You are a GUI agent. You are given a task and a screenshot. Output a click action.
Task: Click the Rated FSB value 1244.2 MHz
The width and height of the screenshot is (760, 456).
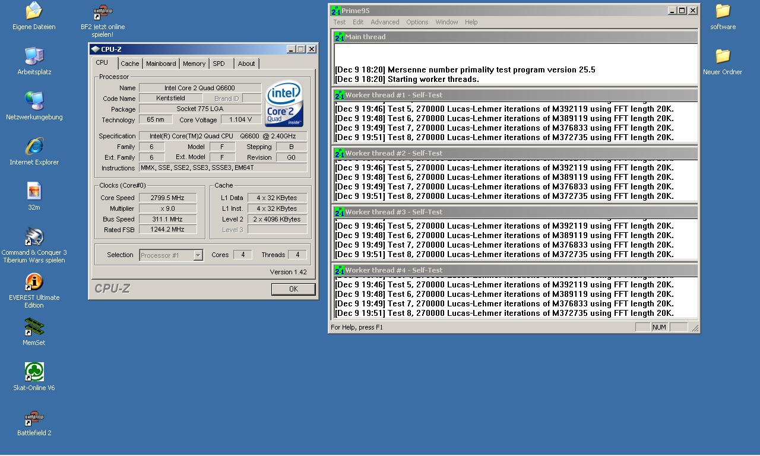167,229
